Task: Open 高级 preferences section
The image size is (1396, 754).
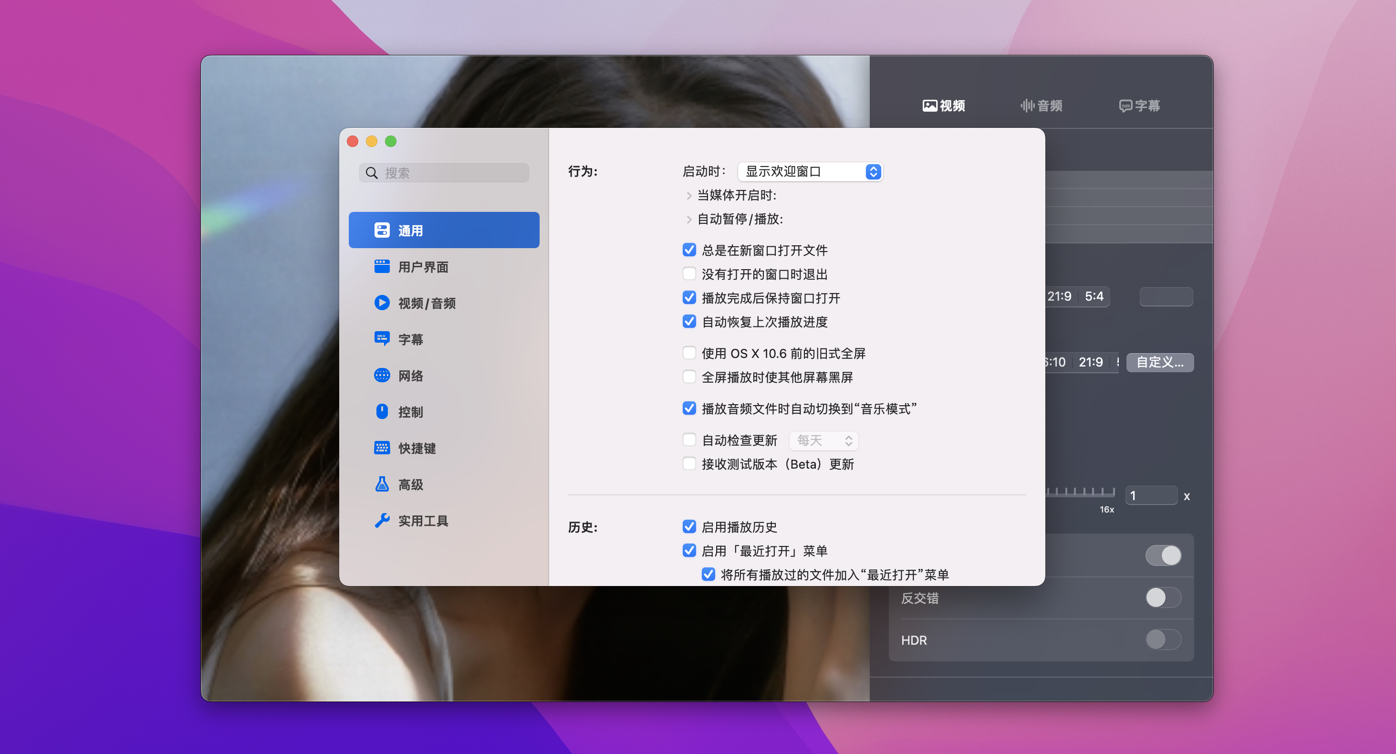Action: [444, 484]
